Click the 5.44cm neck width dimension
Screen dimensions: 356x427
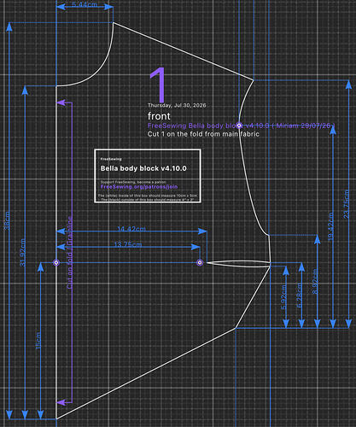pos(85,5)
